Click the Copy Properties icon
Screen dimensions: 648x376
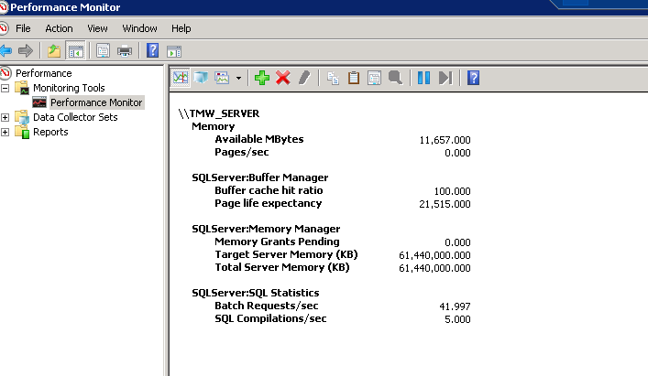(x=333, y=78)
